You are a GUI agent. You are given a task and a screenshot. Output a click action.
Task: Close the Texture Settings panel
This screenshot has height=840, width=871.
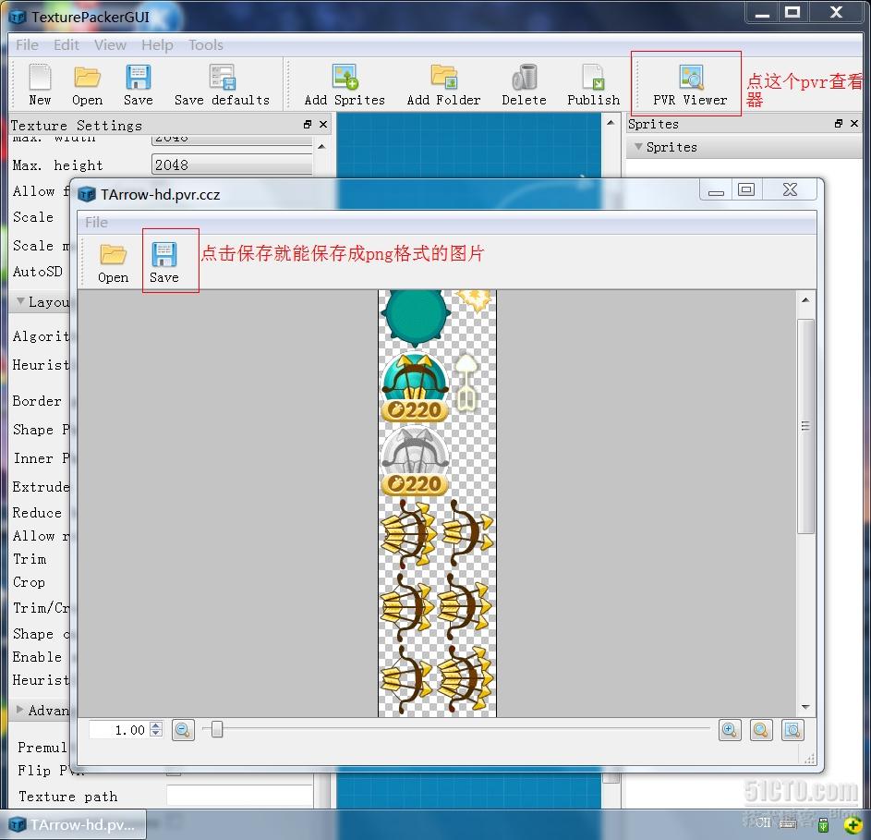322,125
